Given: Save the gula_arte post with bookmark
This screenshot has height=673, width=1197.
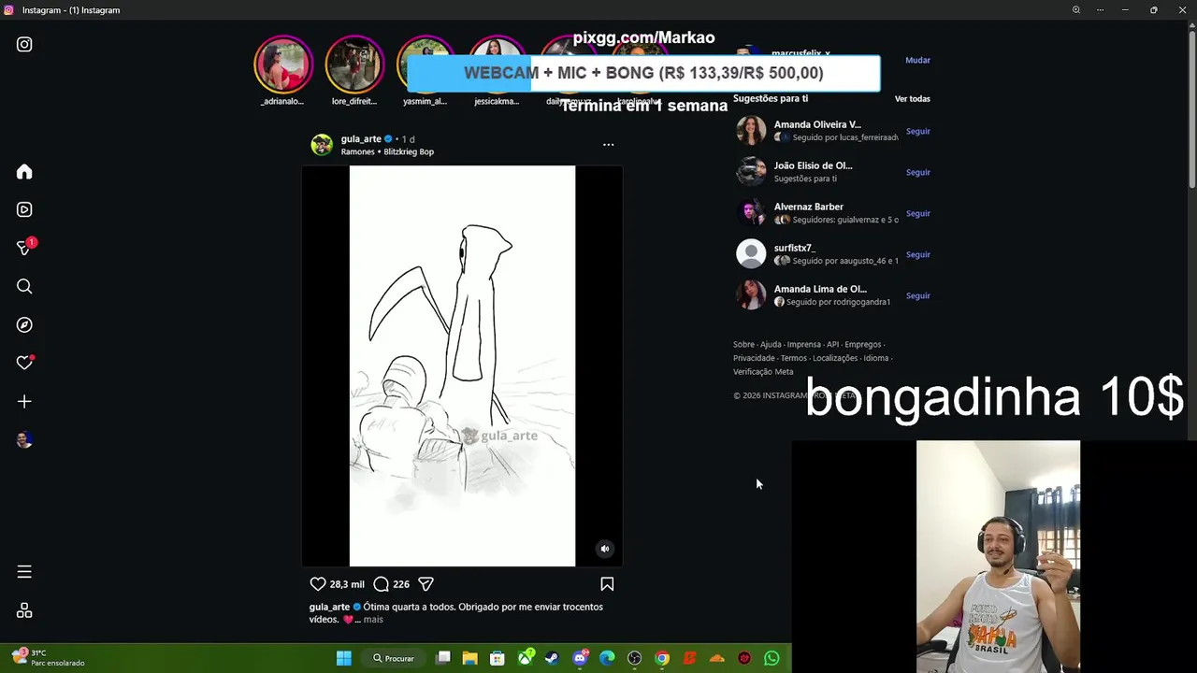Looking at the screenshot, I should pyautogui.click(x=607, y=583).
